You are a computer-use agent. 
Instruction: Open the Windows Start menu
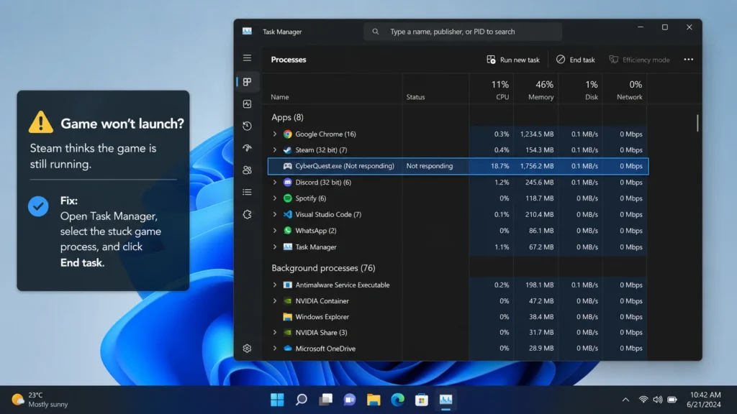[277, 400]
